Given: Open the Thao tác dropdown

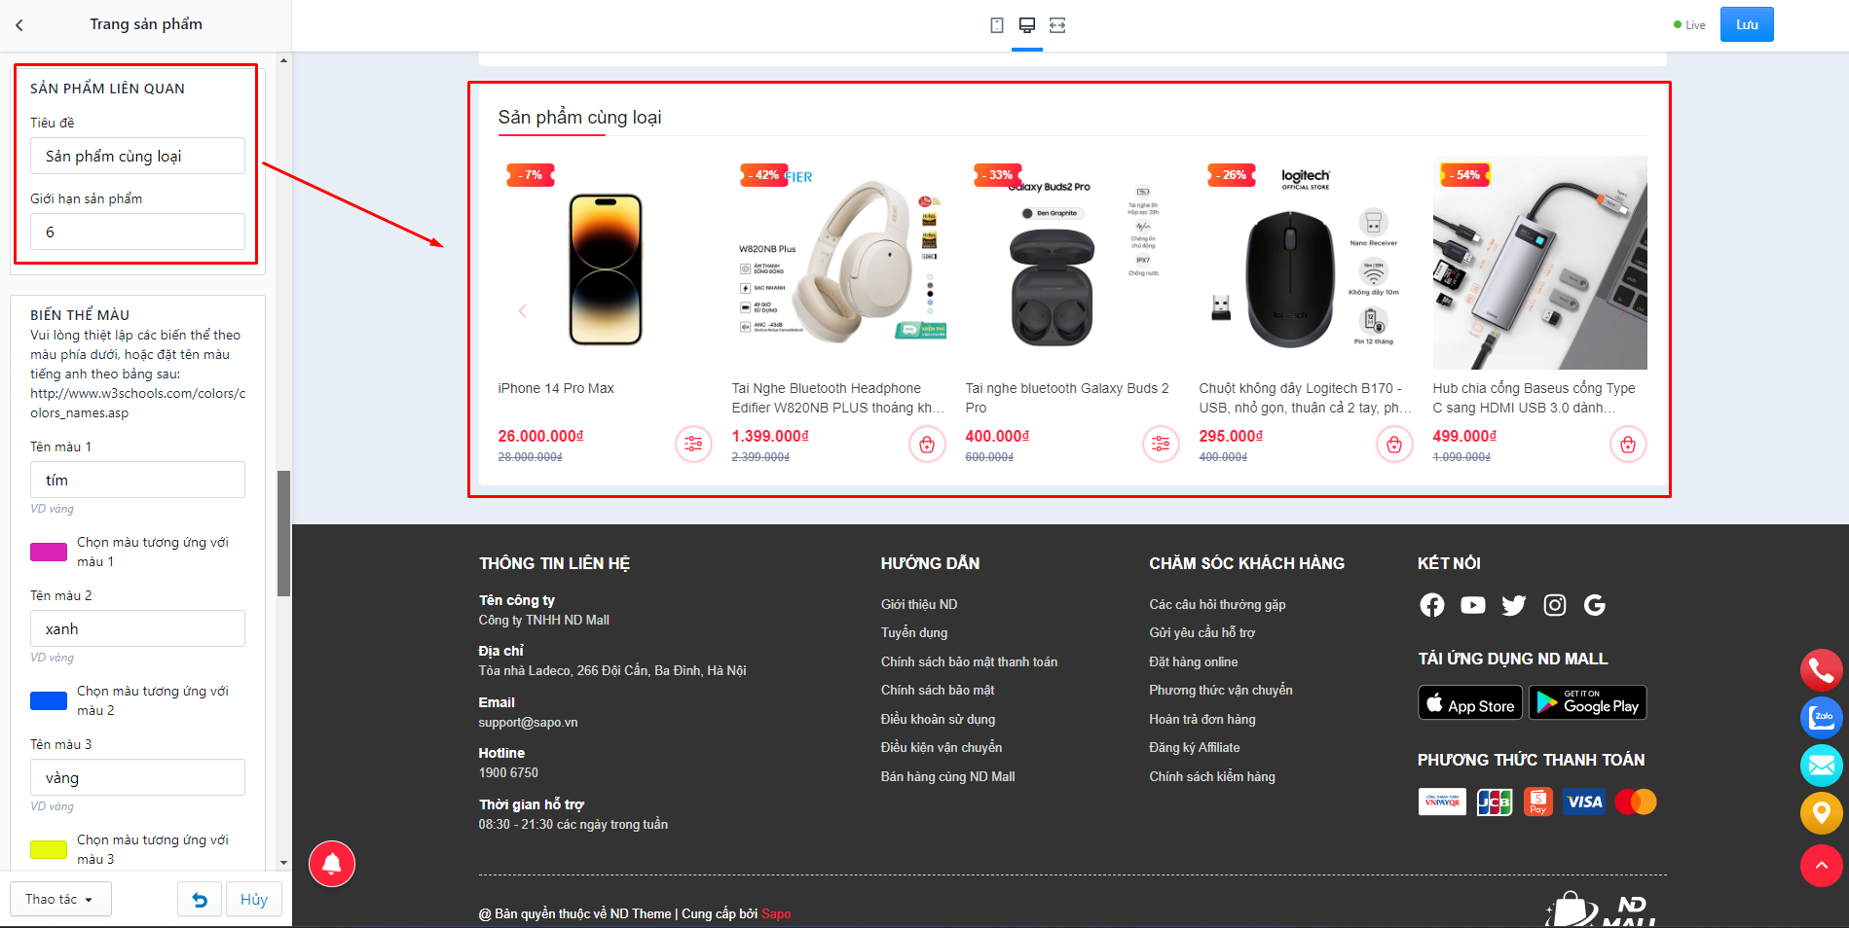Looking at the screenshot, I should point(60,900).
